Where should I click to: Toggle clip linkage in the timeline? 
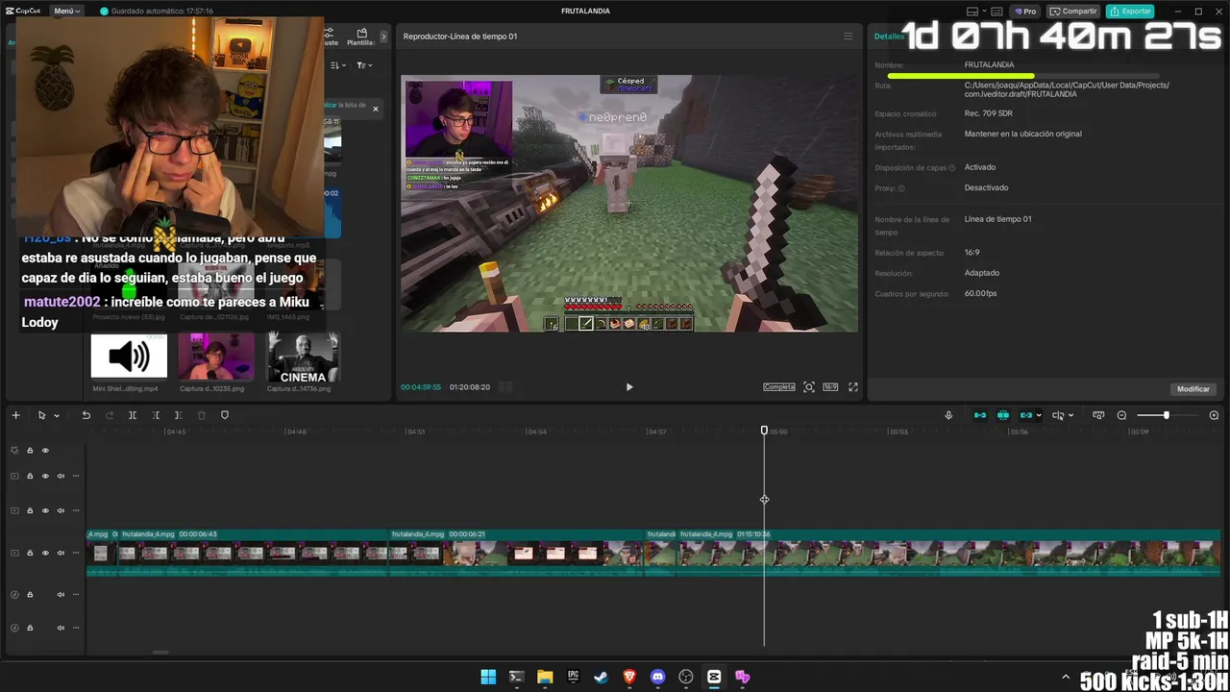click(x=1026, y=415)
